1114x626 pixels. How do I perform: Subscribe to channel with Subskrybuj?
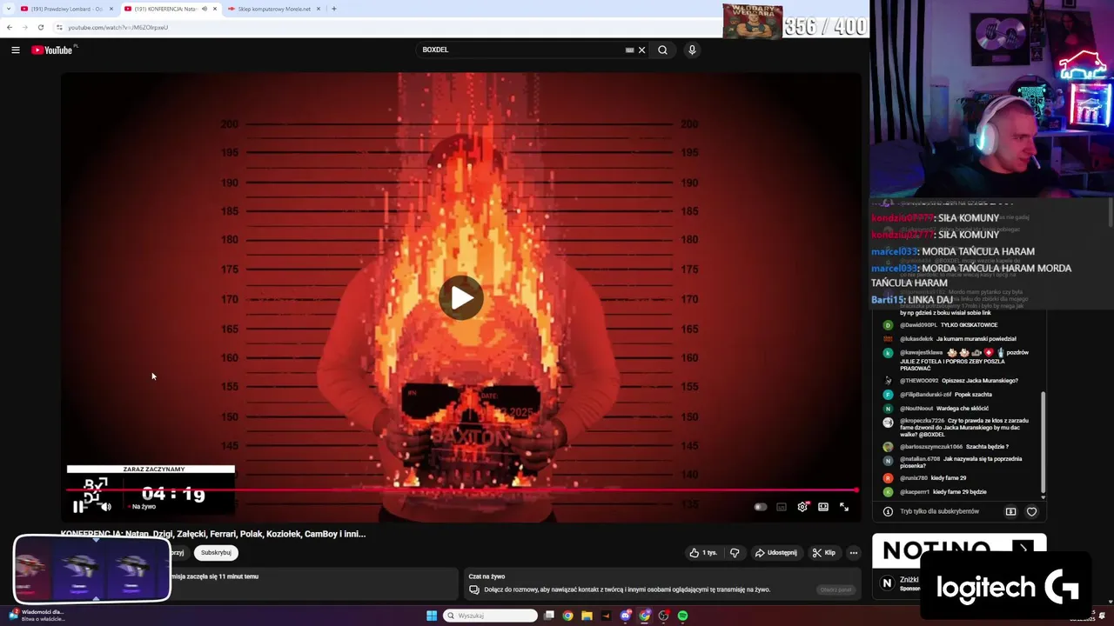pyautogui.click(x=216, y=552)
